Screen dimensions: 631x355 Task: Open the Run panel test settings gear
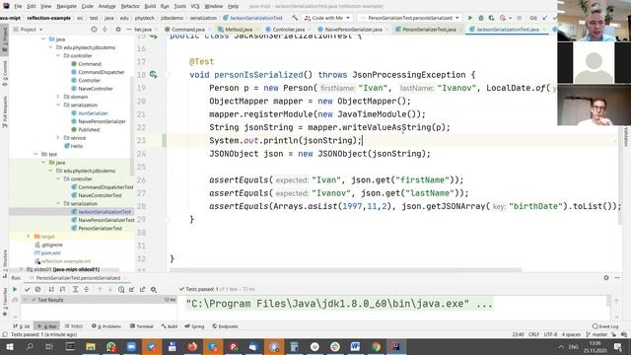(154, 289)
